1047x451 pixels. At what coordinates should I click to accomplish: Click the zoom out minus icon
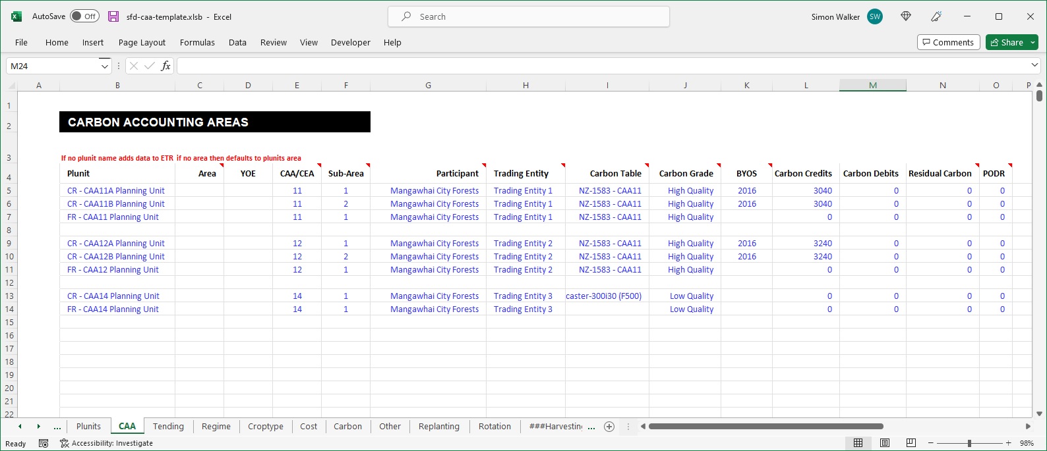point(931,443)
